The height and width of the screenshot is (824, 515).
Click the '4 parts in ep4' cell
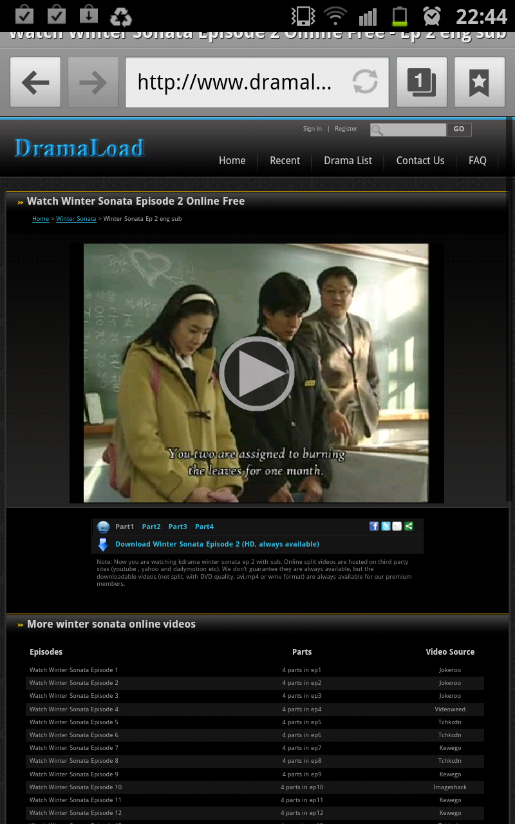click(x=302, y=709)
